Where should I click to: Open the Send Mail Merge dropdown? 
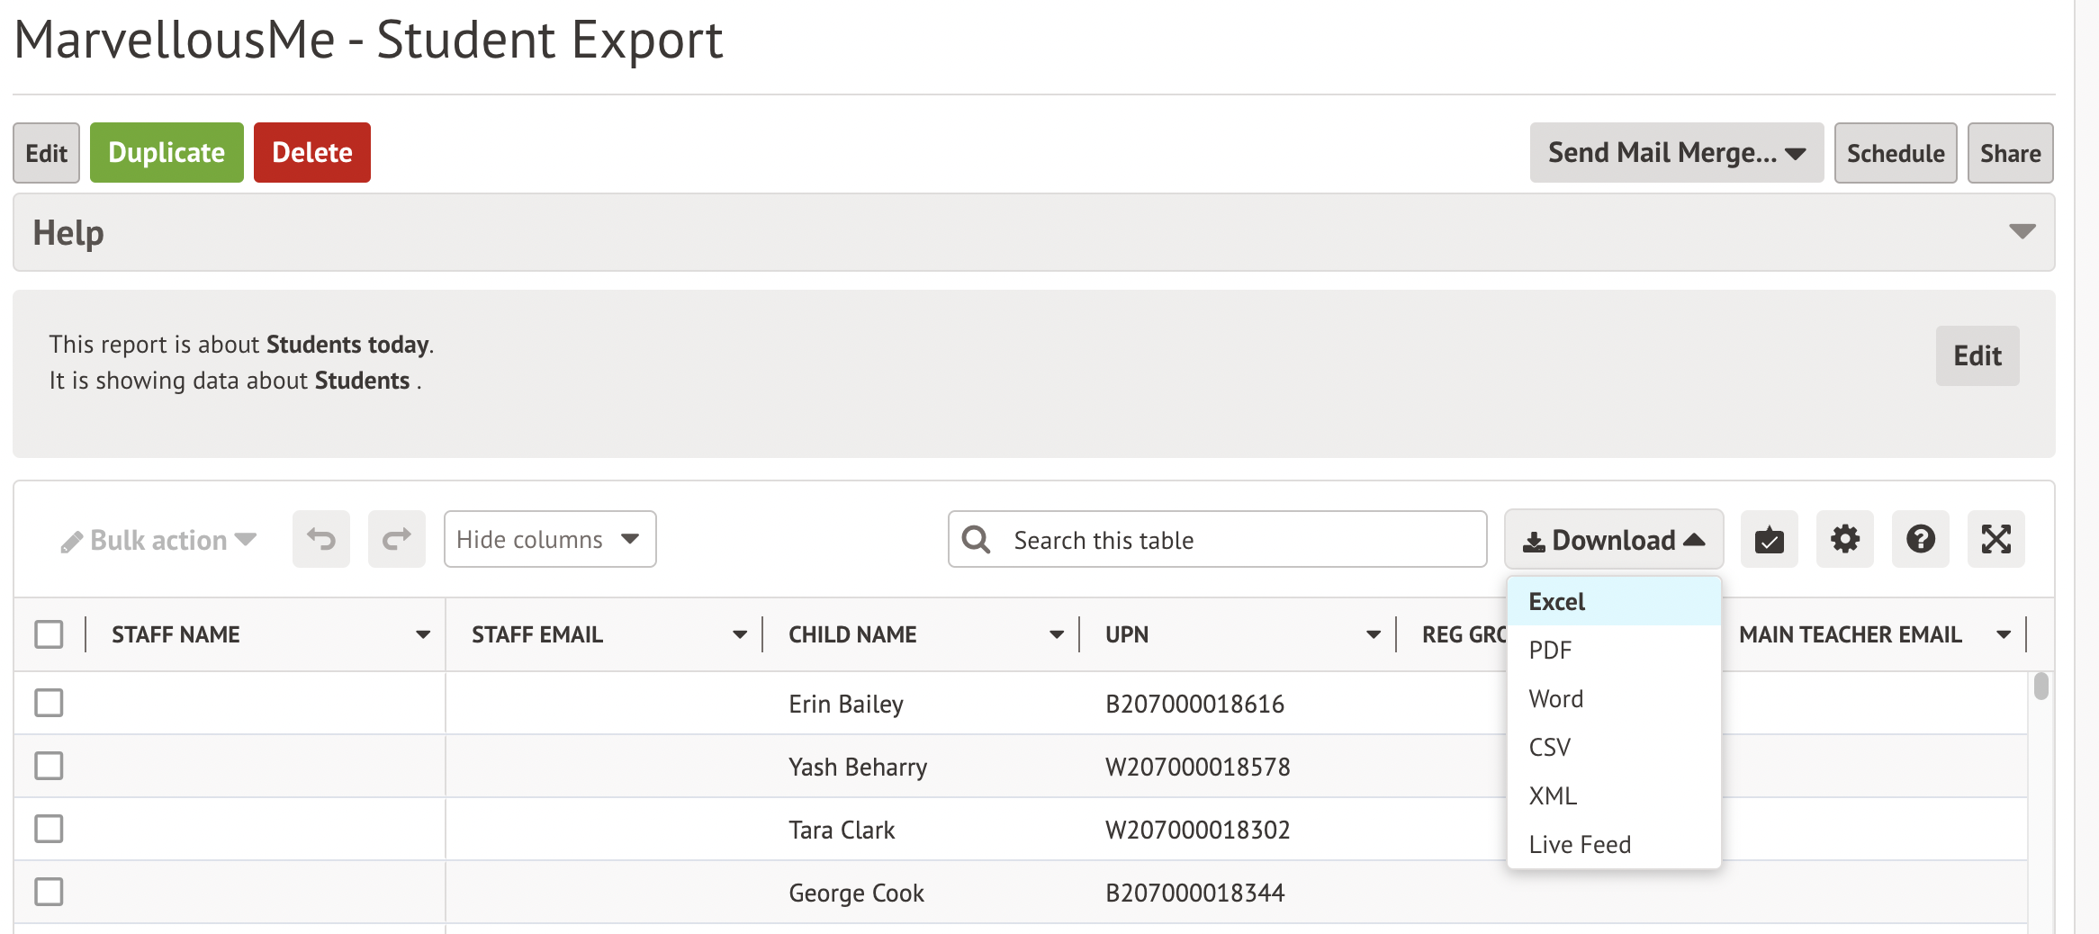1676,153
